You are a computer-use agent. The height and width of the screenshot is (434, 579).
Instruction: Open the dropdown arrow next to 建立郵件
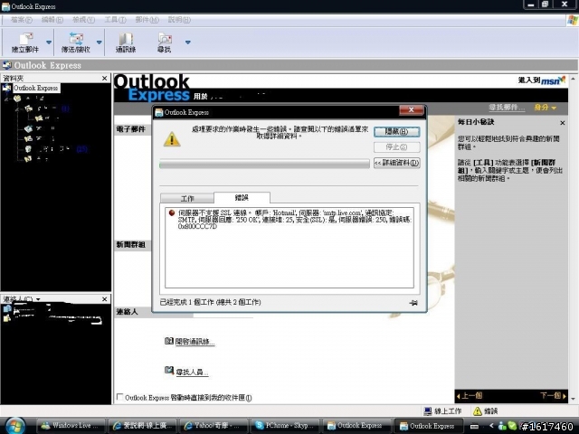[x=49, y=42]
